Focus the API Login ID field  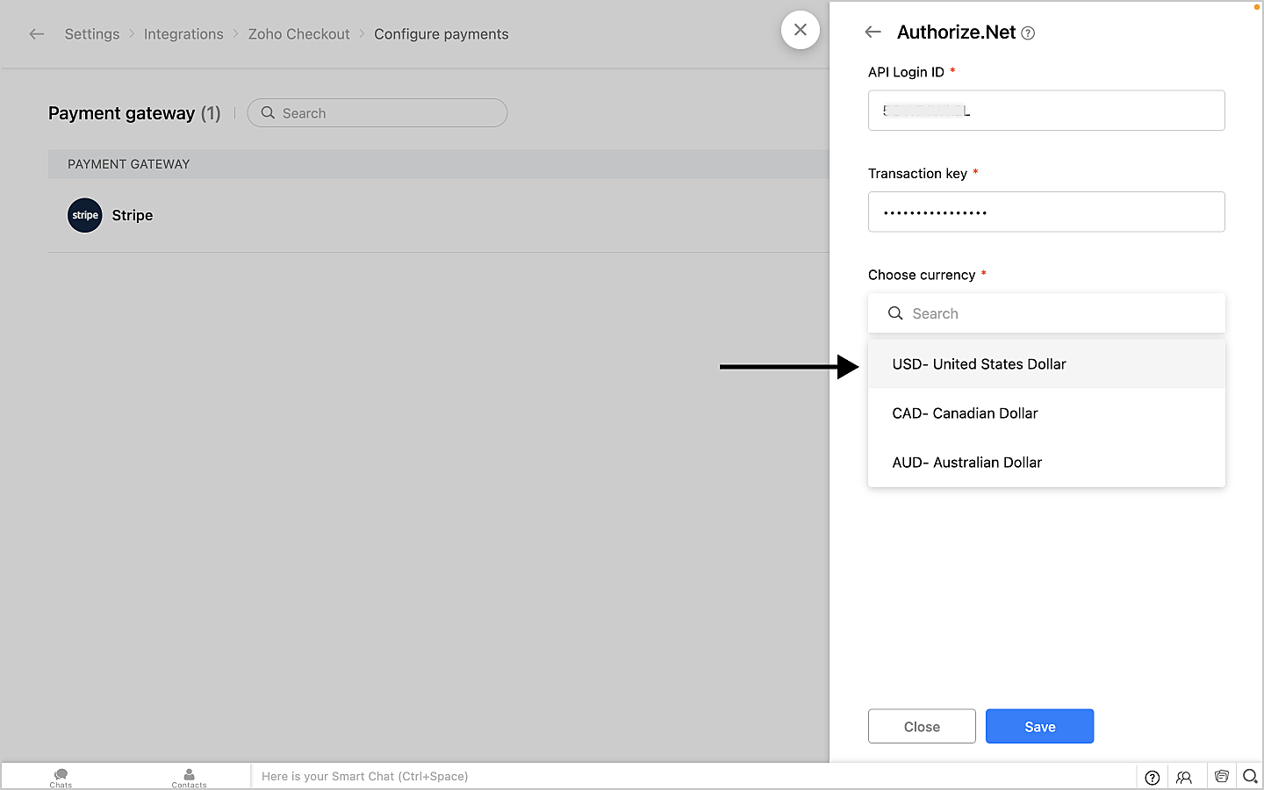pos(1046,111)
